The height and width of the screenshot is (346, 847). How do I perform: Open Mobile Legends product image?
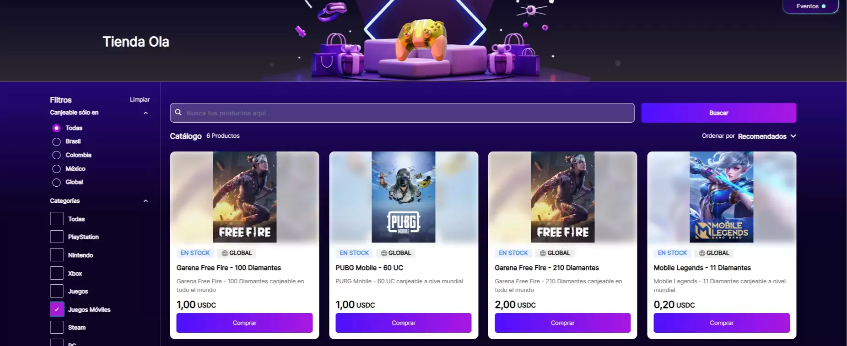(x=722, y=197)
